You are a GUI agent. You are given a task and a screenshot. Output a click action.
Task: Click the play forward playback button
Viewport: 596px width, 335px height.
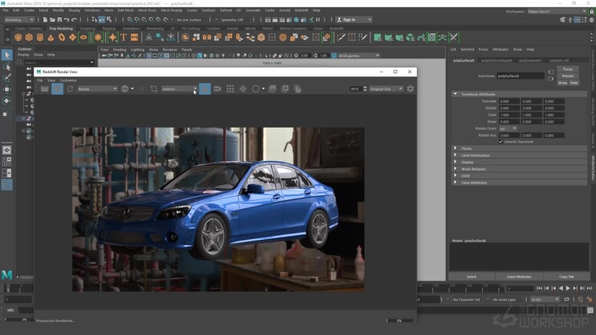point(568,289)
